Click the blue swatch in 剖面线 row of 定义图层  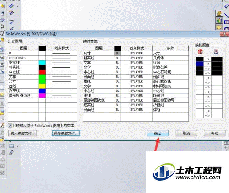42,91
